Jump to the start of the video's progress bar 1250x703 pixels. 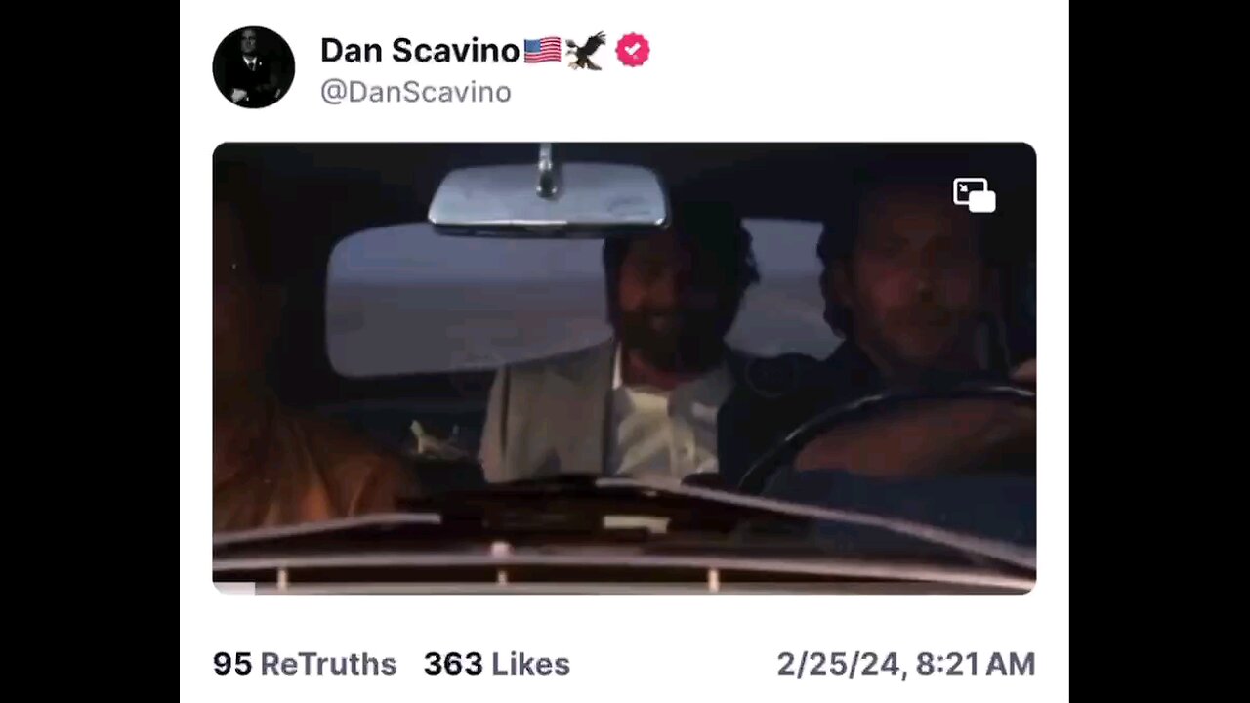[217, 589]
